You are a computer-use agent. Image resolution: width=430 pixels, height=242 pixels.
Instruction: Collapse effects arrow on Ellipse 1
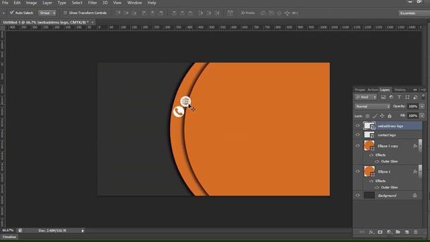(420, 171)
